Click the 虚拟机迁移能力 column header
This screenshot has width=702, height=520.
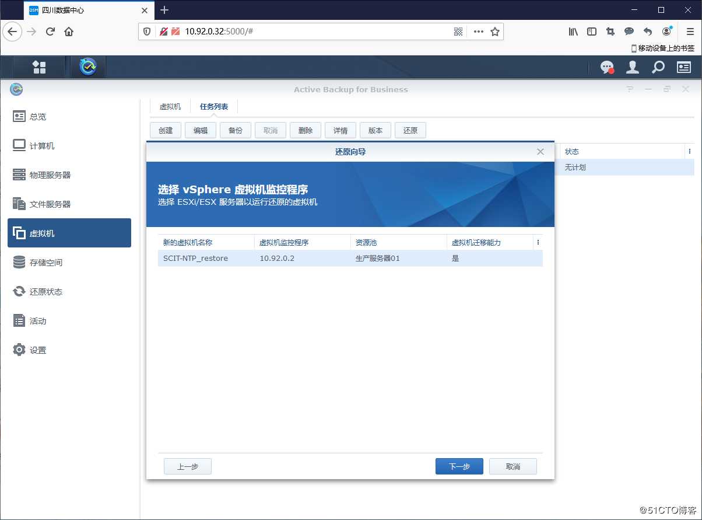coord(490,242)
